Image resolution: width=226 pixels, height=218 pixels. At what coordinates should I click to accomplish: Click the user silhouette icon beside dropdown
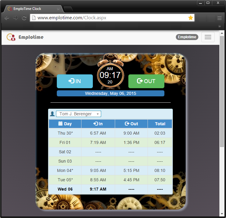pos(52,114)
